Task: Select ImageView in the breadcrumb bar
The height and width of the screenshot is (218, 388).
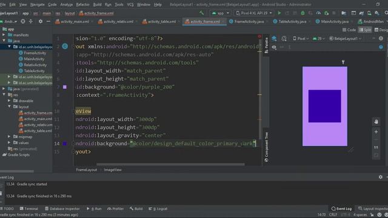Action: [x=113, y=170]
